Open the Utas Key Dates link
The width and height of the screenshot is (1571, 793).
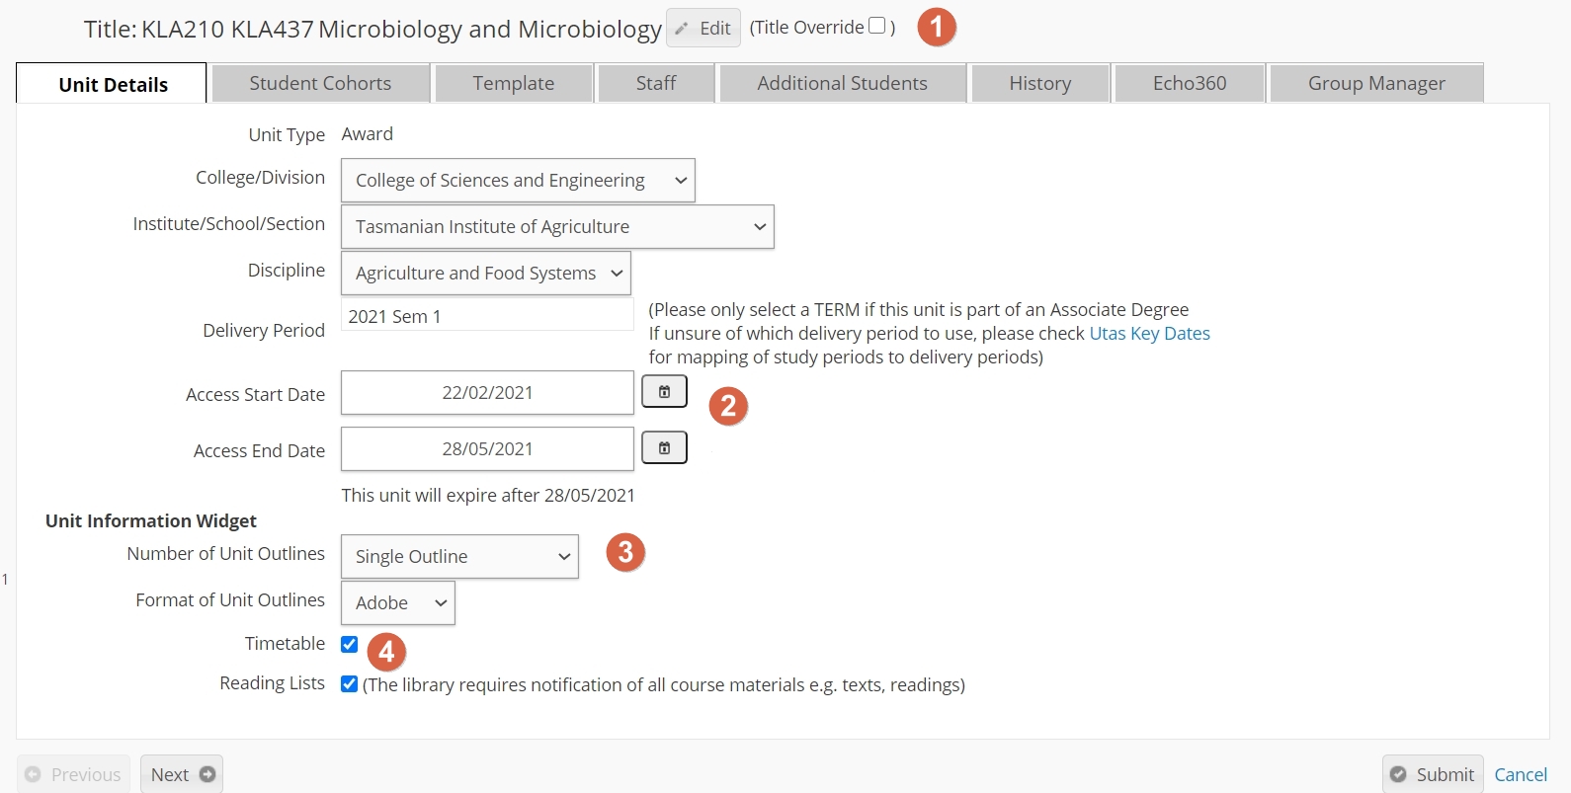(x=1149, y=333)
